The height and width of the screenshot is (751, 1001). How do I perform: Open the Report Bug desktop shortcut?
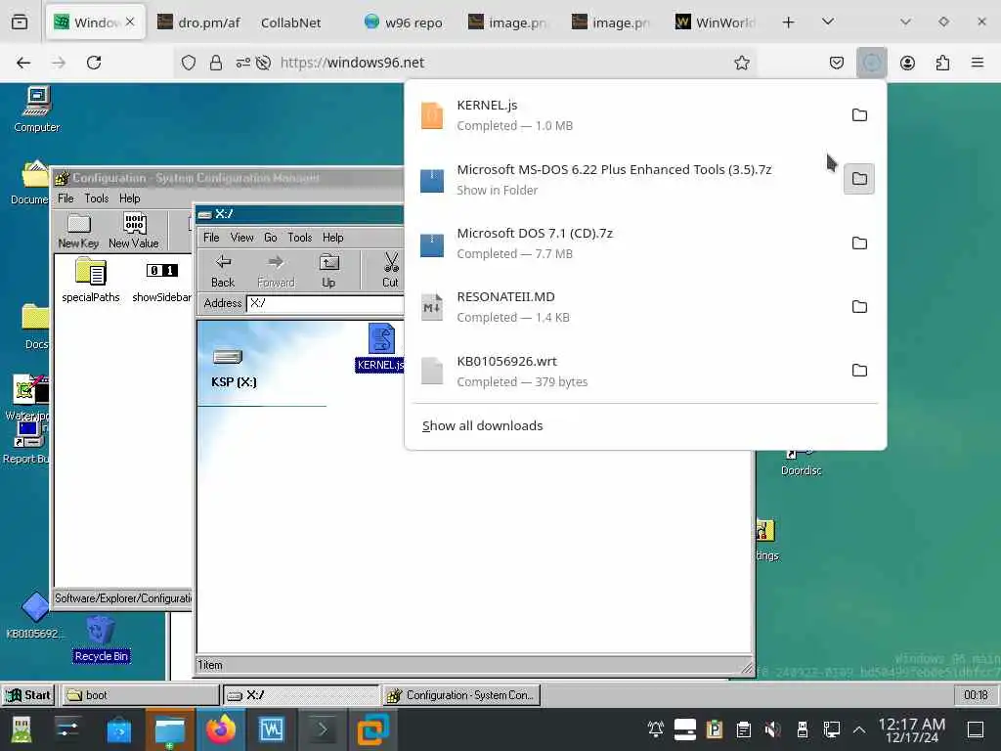25,442
